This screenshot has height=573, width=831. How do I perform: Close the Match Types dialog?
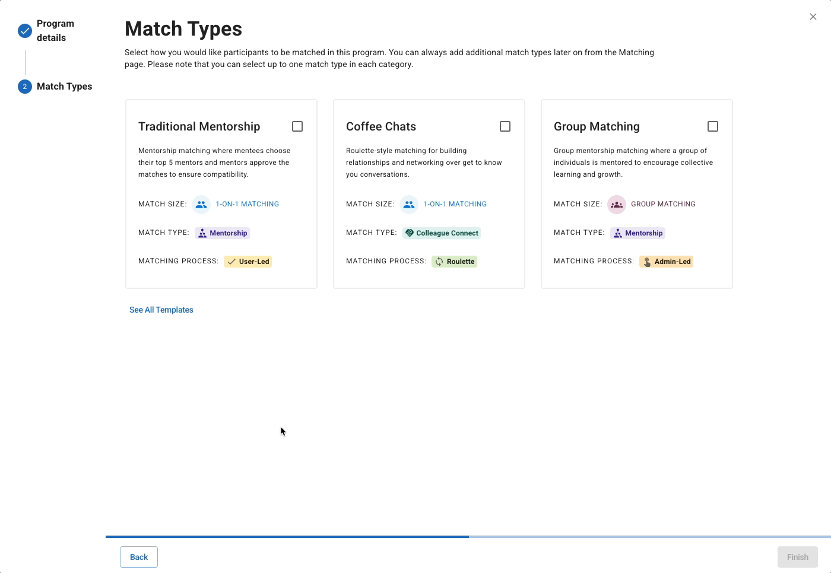tap(813, 17)
